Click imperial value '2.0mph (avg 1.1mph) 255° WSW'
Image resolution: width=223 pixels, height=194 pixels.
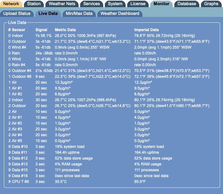point(163,47)
